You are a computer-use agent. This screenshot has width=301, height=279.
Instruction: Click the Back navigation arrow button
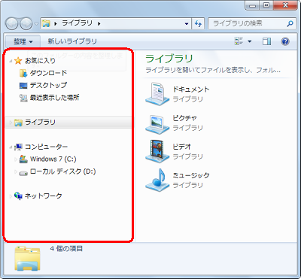(x=11, y=24)
